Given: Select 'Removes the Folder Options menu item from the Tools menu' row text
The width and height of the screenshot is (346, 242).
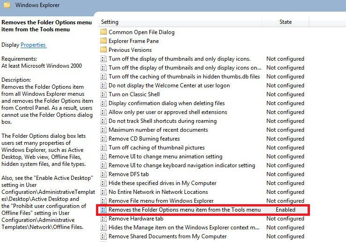Looking at the screenshot, I should tap(184, 210).
